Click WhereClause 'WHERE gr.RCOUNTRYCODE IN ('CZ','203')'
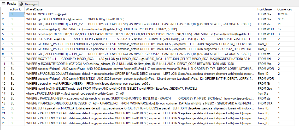 (140, 64)
